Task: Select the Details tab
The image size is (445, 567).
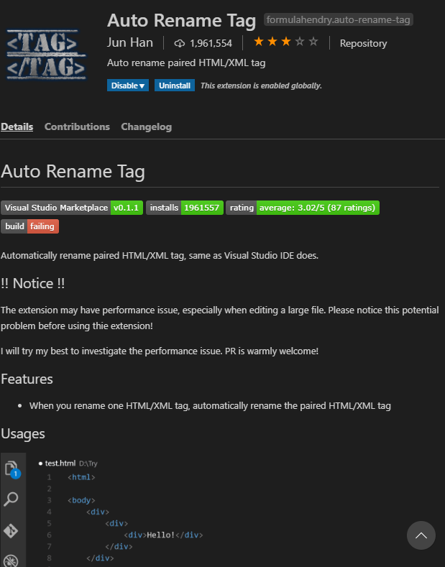Action: tap(17, 126)
